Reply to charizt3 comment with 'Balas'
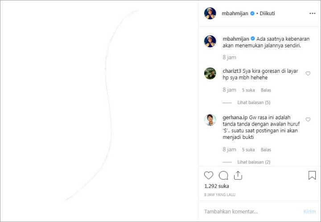Screen dimensions: 321x222 click(266, 90)
